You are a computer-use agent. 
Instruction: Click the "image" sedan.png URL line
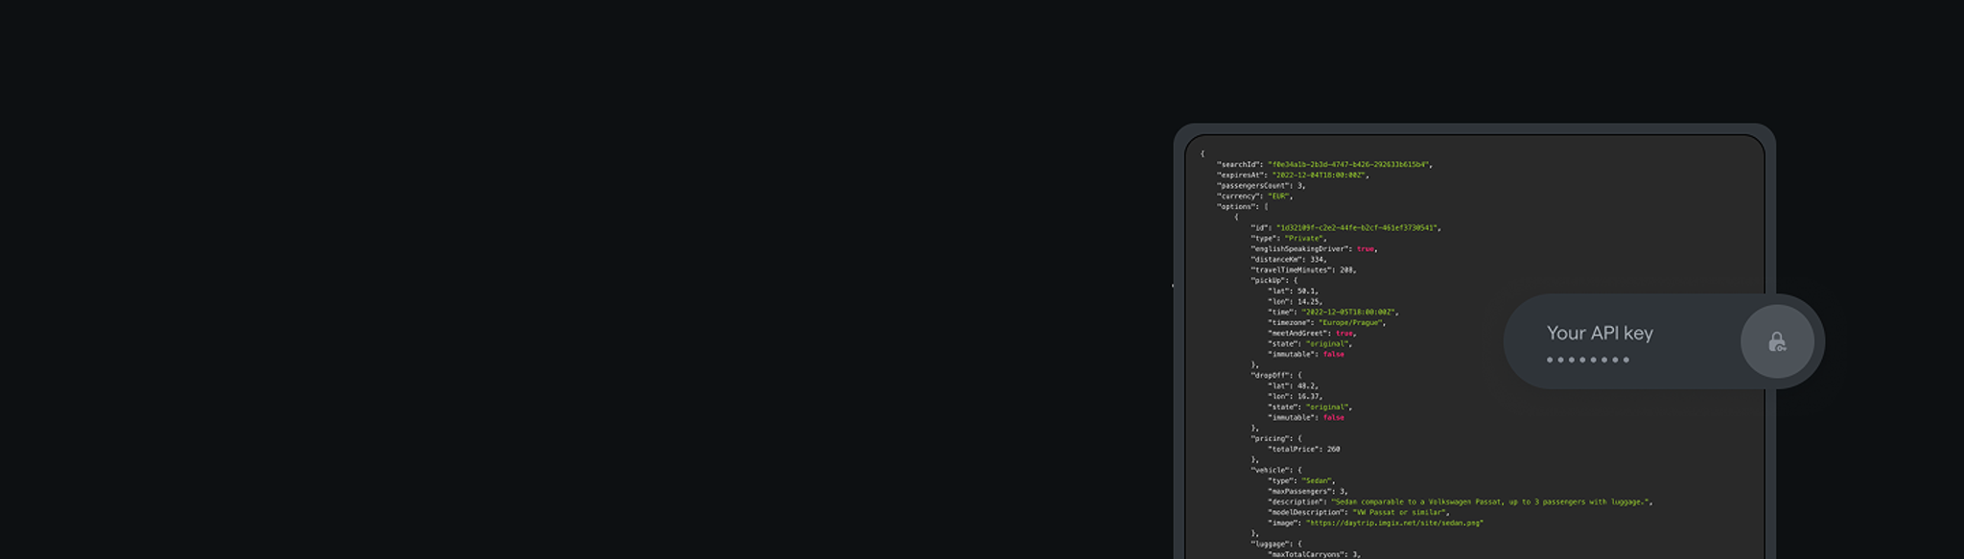(1375, 523)
